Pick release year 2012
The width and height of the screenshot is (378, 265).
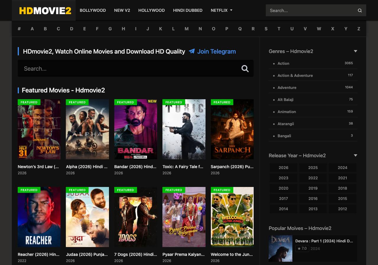[343, 209]
